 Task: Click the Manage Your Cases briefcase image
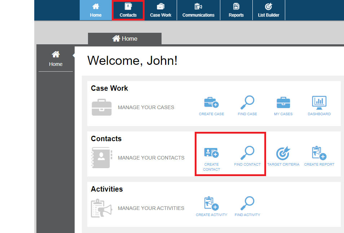tap(101, 107)
